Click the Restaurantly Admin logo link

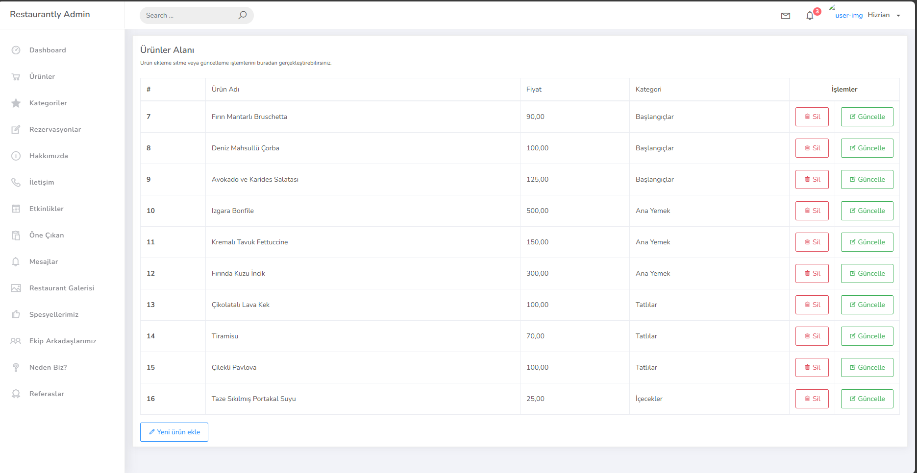(x=50, y=14)
